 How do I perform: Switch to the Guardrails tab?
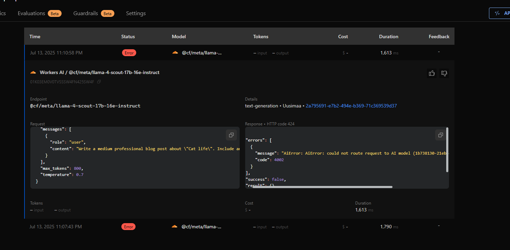click(86, 13)
